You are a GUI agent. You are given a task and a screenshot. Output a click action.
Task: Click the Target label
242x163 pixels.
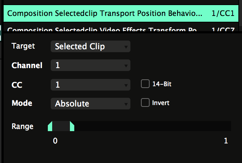tap(23, 46)
